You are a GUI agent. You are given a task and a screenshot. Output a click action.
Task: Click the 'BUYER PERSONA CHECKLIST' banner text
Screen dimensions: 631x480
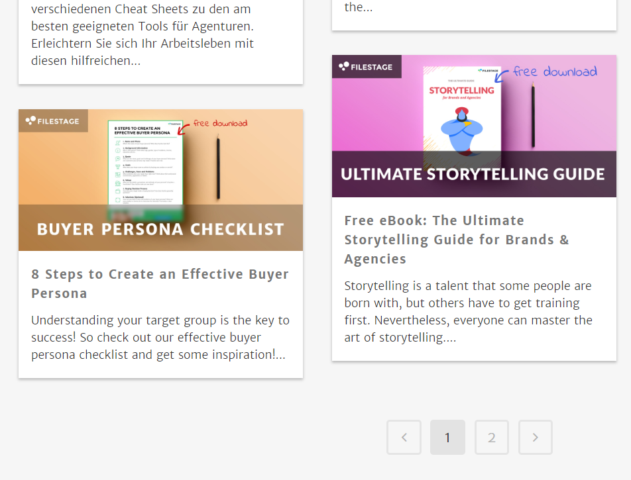coord(160,229)
